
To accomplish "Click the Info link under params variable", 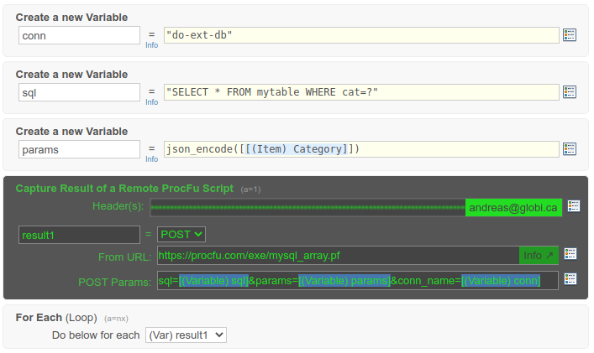I will coord(151,158).
